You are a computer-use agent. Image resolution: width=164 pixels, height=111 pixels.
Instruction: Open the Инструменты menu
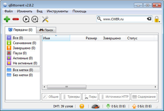coord(57,11)
